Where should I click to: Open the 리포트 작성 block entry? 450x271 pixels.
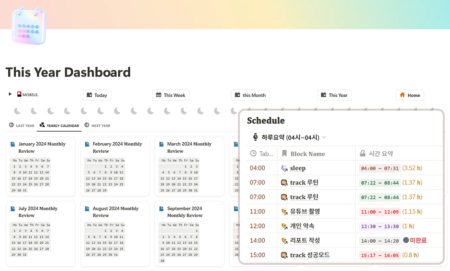click(x=305, y=240)
